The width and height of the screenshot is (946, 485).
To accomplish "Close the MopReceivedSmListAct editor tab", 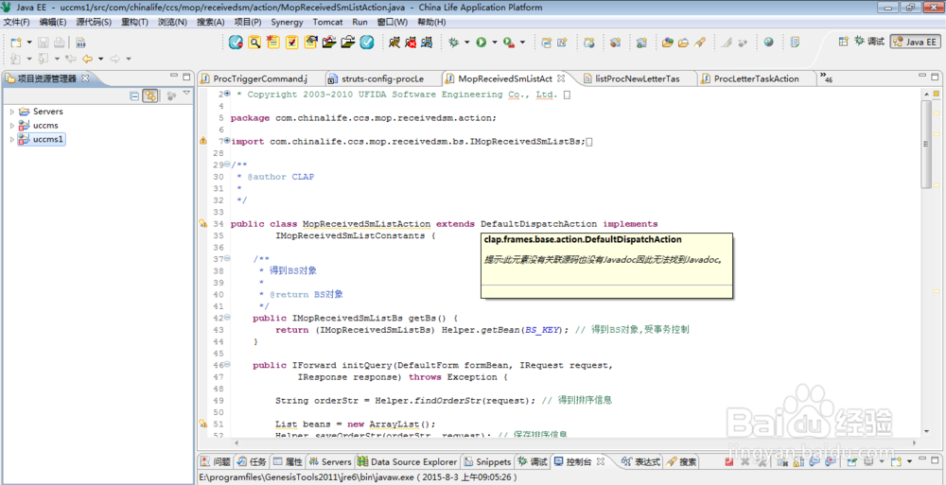I will 561,78.
